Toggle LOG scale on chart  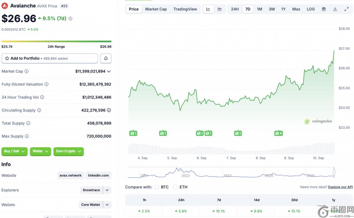click(x=311, y=9)
